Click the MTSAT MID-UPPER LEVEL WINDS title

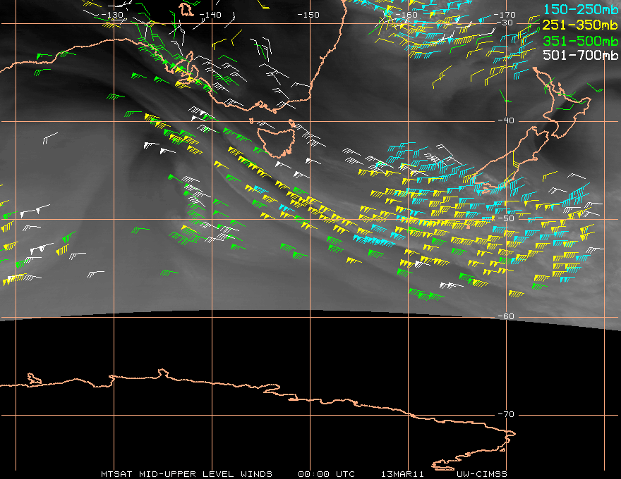pyautogui.click(x=186, y=474)
